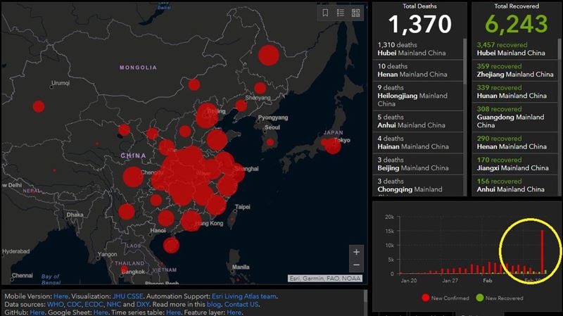Open the bookmarks icon on map
The width and height of the screenshot is (563, 316).
pyautogui.click(x=325, y=13)
